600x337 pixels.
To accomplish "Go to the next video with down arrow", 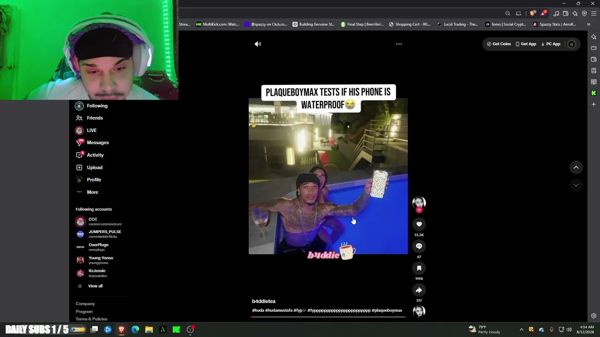I will click(576, 185).
